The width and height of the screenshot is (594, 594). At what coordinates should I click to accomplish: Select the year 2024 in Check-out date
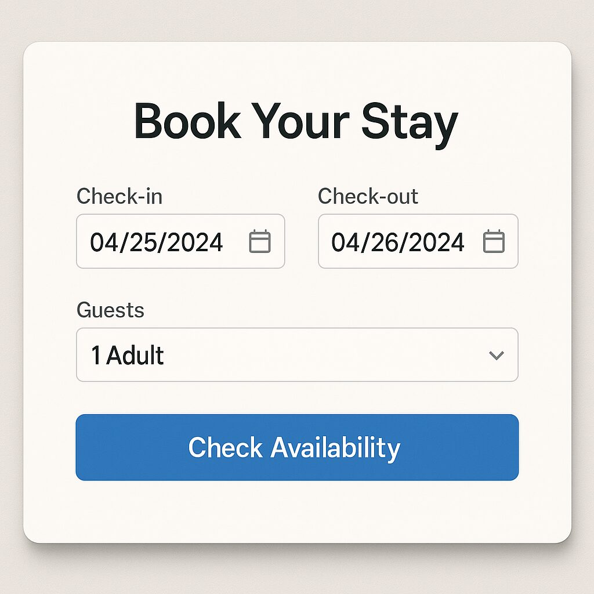[x=435, y=242]
